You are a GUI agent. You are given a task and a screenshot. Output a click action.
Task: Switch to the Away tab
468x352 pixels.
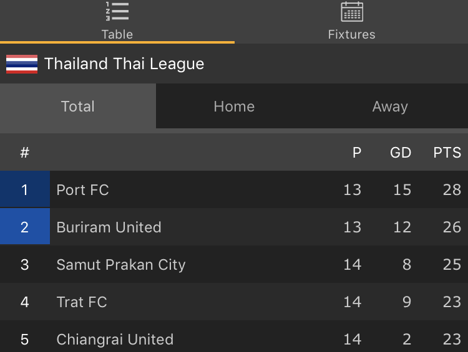point(390,107)
